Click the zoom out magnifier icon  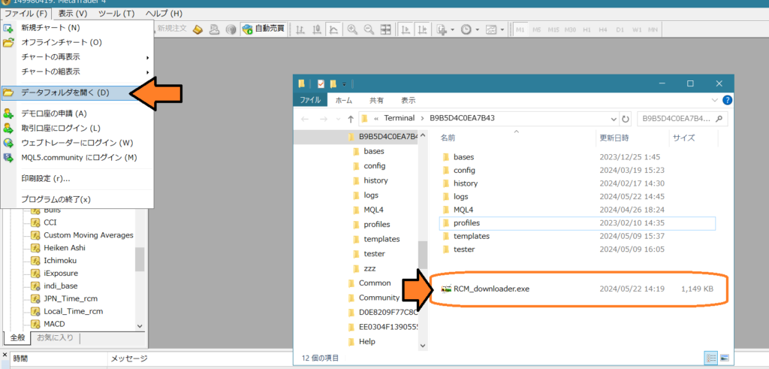[x=368, y=29]
